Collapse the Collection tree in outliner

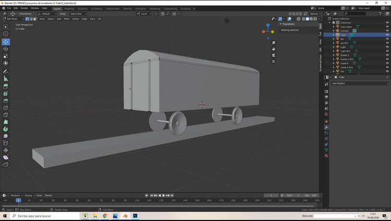(x=329, y=23)
